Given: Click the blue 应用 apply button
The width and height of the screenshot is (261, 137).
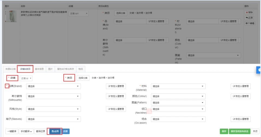Looking at the screenshot, I should pos(55,131).
